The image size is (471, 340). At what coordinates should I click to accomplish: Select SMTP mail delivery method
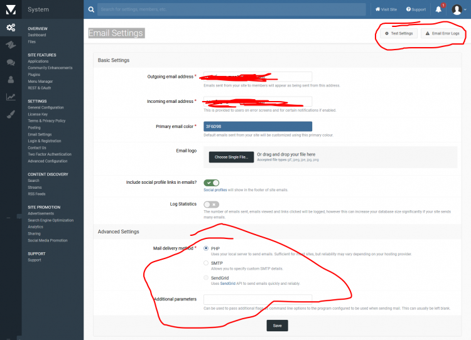point(206,263)
